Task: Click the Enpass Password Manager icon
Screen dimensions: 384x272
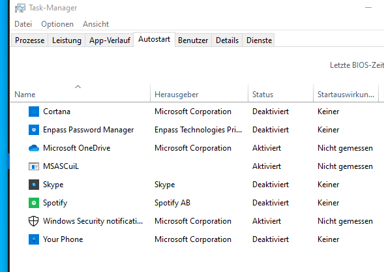Action: point(34,130)
